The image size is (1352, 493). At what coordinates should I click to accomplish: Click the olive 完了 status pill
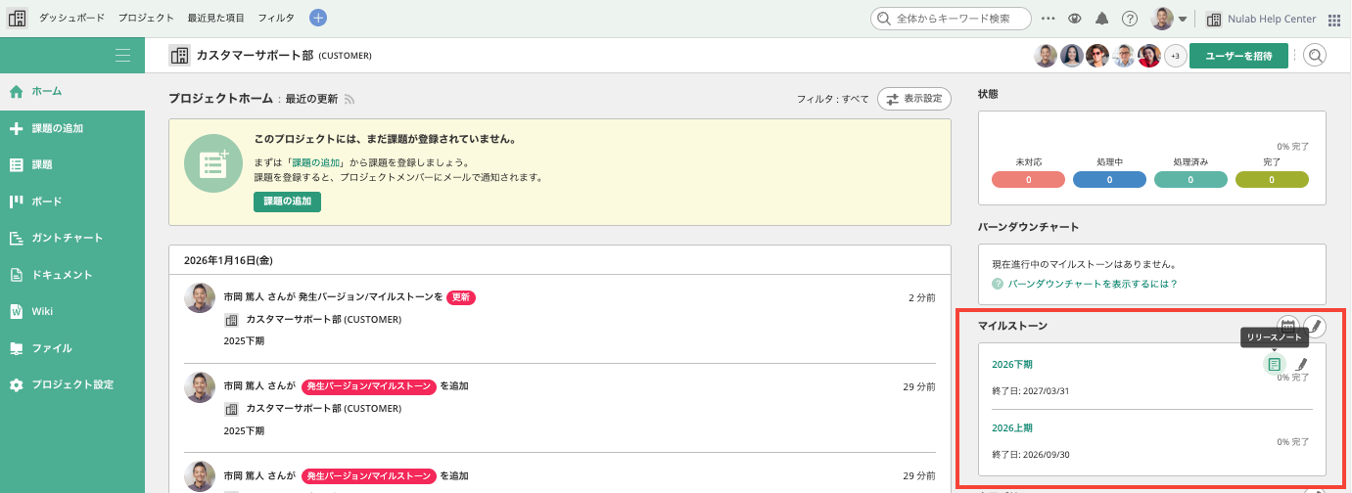click(1272, 180)
